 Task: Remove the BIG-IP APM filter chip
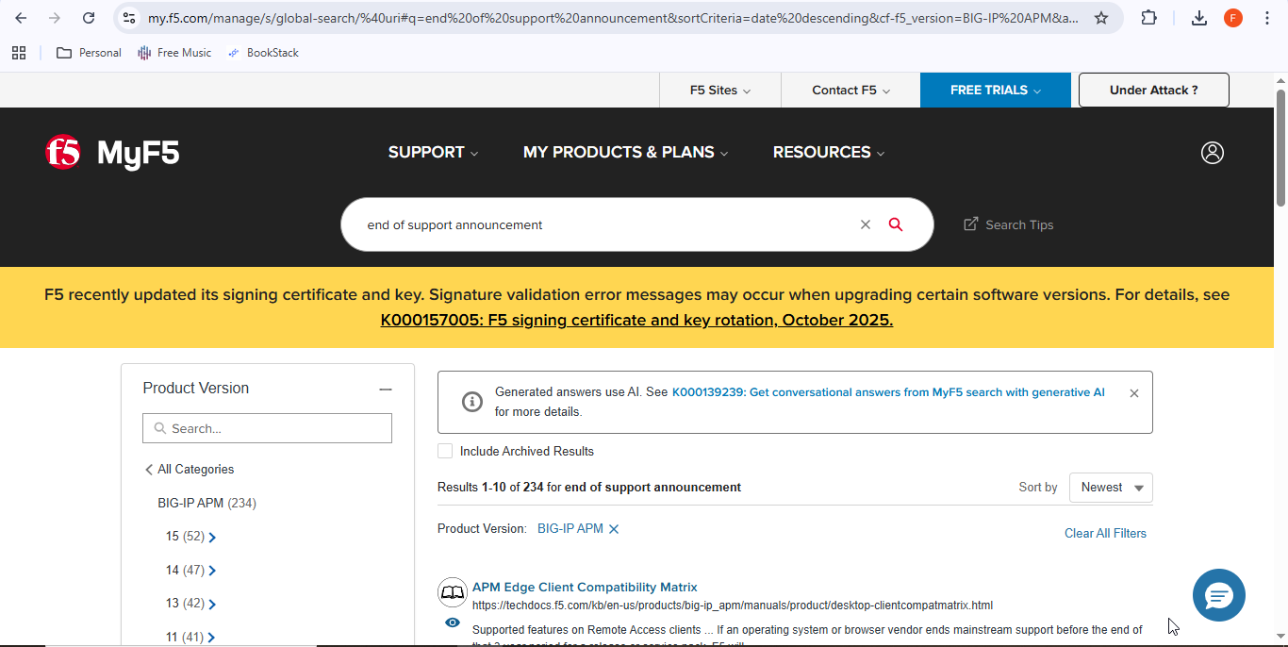click(x=614, y=529)
